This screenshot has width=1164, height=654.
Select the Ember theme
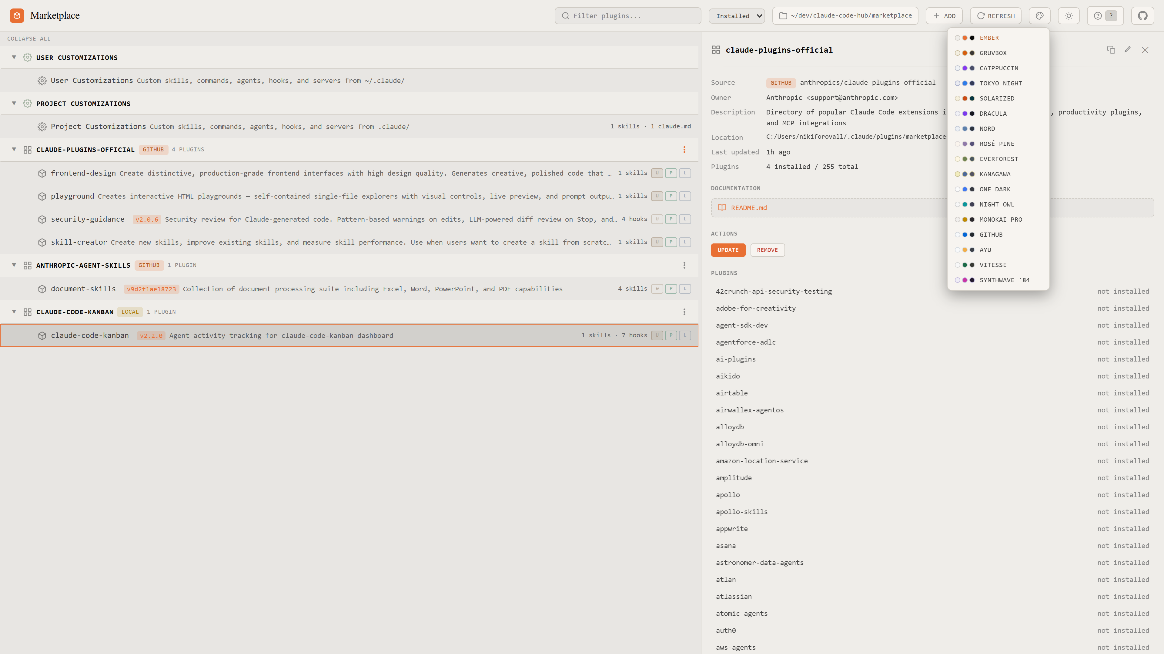coord(998,38)
